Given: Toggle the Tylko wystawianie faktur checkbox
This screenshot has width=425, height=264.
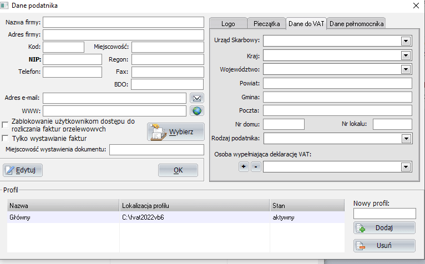Looking at the screenshot, I should click(x=6, y=138).
